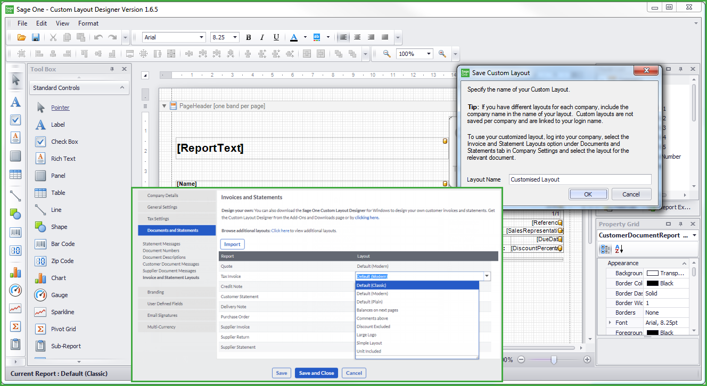Collapse the PageHeader band
The image size is (707, 386).
click(164, 106)
